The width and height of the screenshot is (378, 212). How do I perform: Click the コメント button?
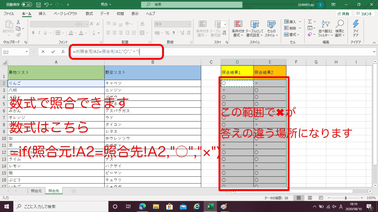(x=364, y=14)
